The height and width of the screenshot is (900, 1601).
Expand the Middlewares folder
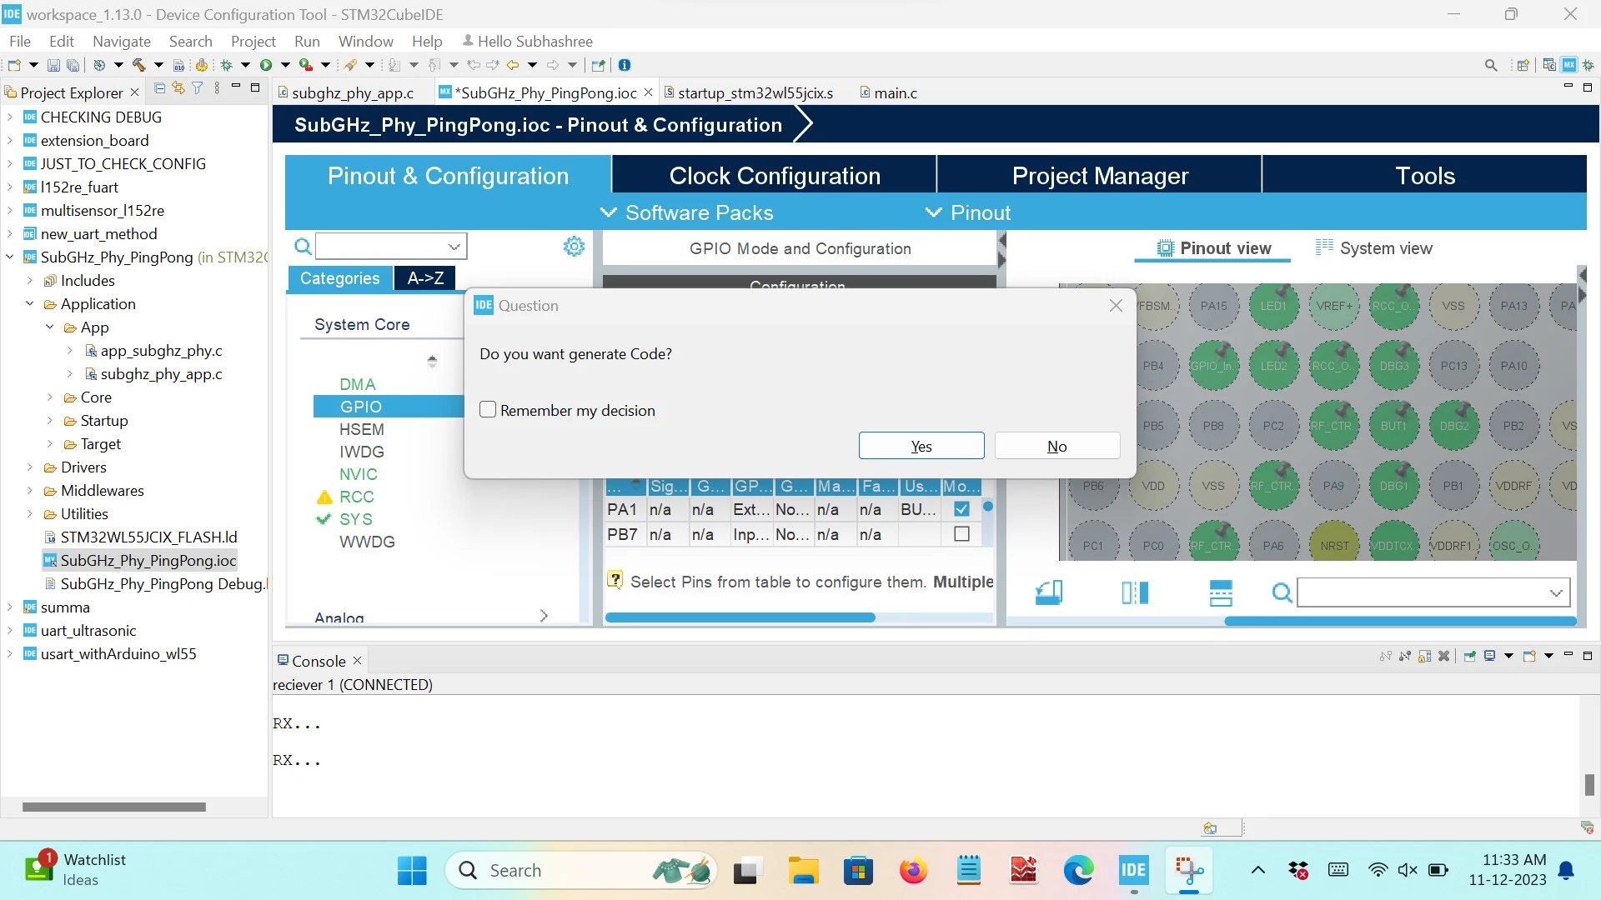[x=30, y=491]
